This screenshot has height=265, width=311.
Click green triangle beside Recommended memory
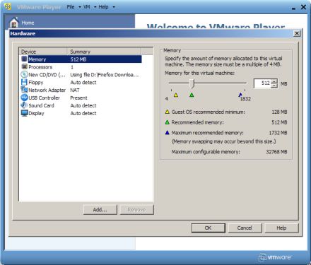[168, 122]
